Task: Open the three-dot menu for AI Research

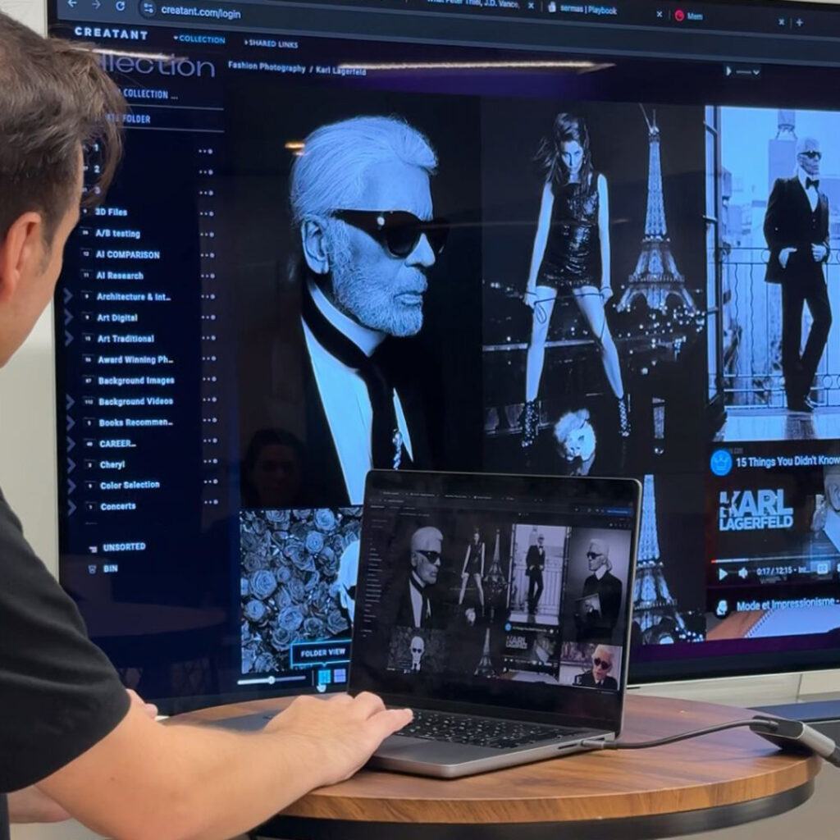Action: tap(208, 276)
